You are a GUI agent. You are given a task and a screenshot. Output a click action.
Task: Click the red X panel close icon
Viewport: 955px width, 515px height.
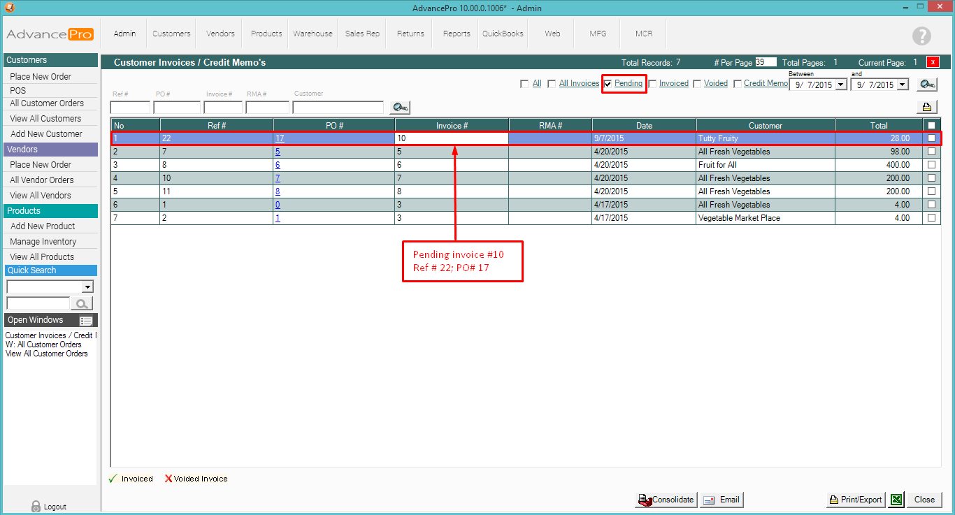[933, 62]
